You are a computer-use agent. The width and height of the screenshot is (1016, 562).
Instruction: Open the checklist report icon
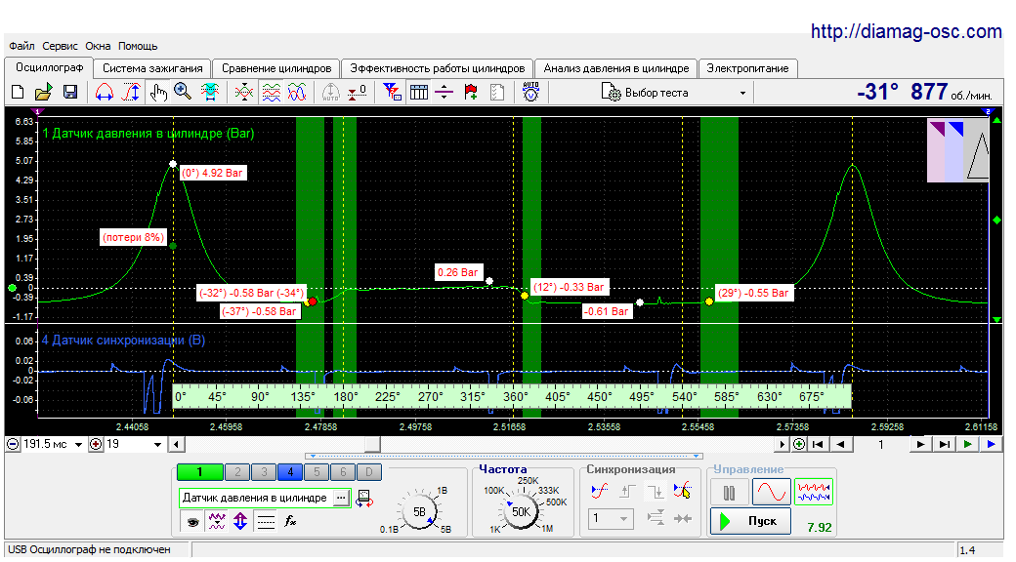click(497, 93)
